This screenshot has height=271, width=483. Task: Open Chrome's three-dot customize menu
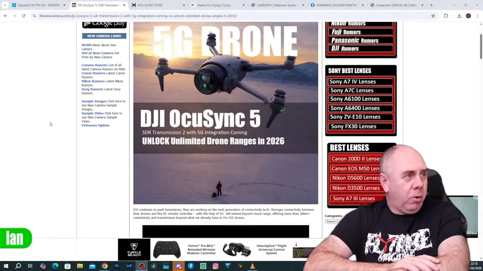click(478, 16)
